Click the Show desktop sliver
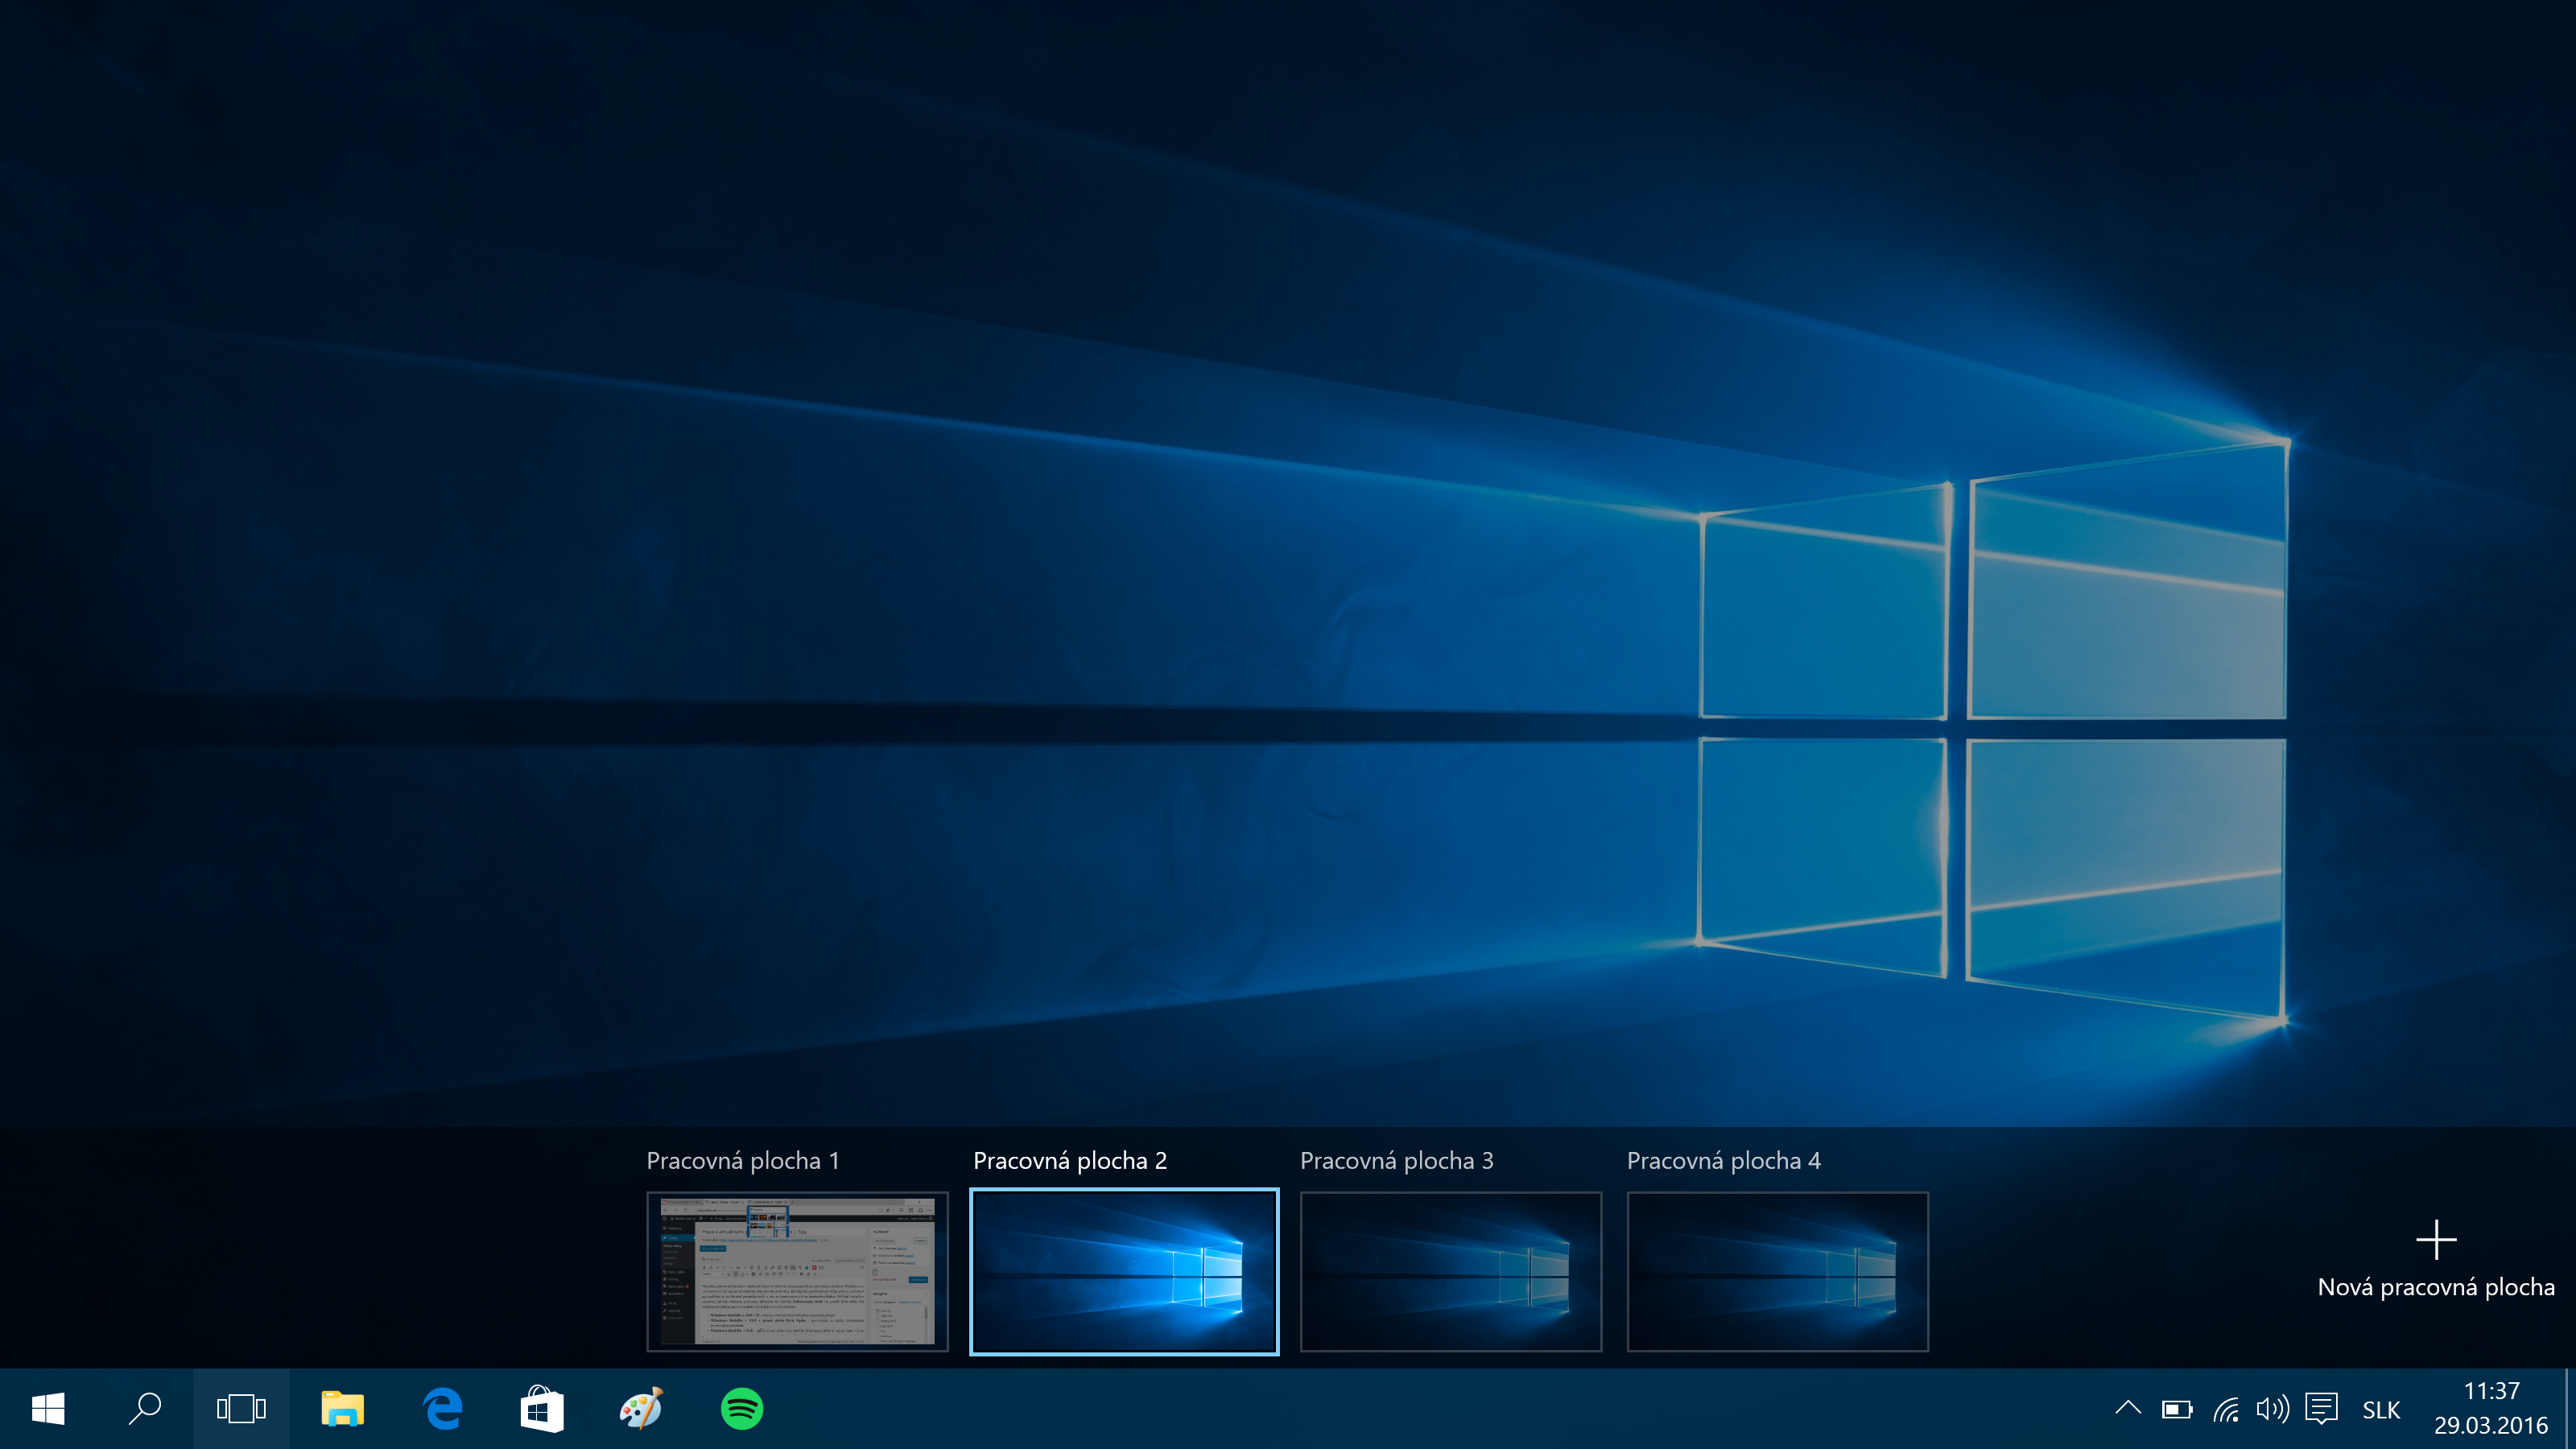This screenshot has height=1449, width=2576. (2570, 1409)
